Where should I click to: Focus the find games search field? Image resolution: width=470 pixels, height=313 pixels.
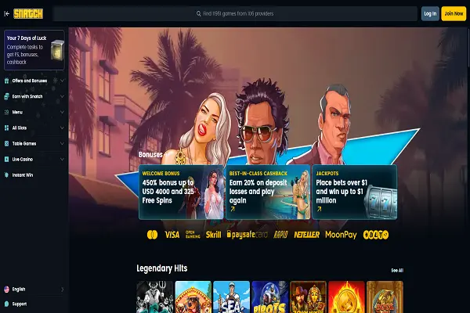point(235,13)
